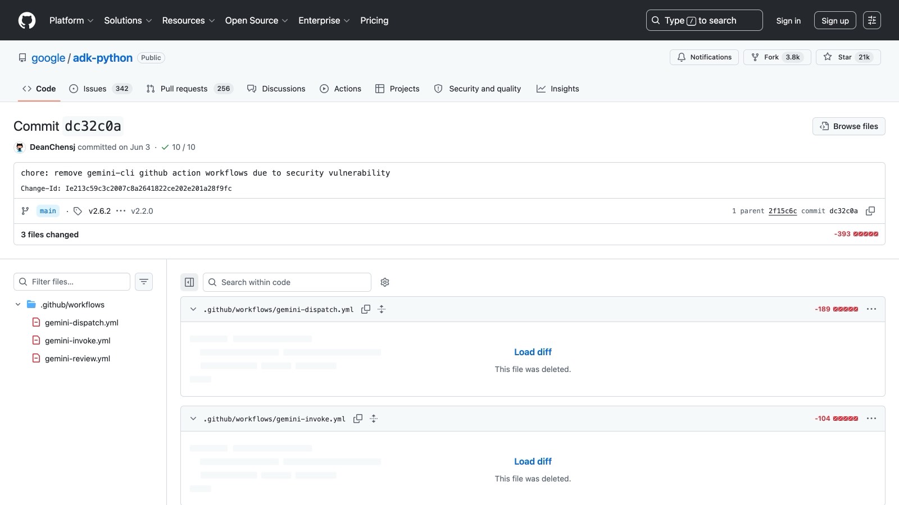This screenshot has height=505, width=899.
Task: Collapse the .github/workflows folder chevron
Action: click(18, 305)
